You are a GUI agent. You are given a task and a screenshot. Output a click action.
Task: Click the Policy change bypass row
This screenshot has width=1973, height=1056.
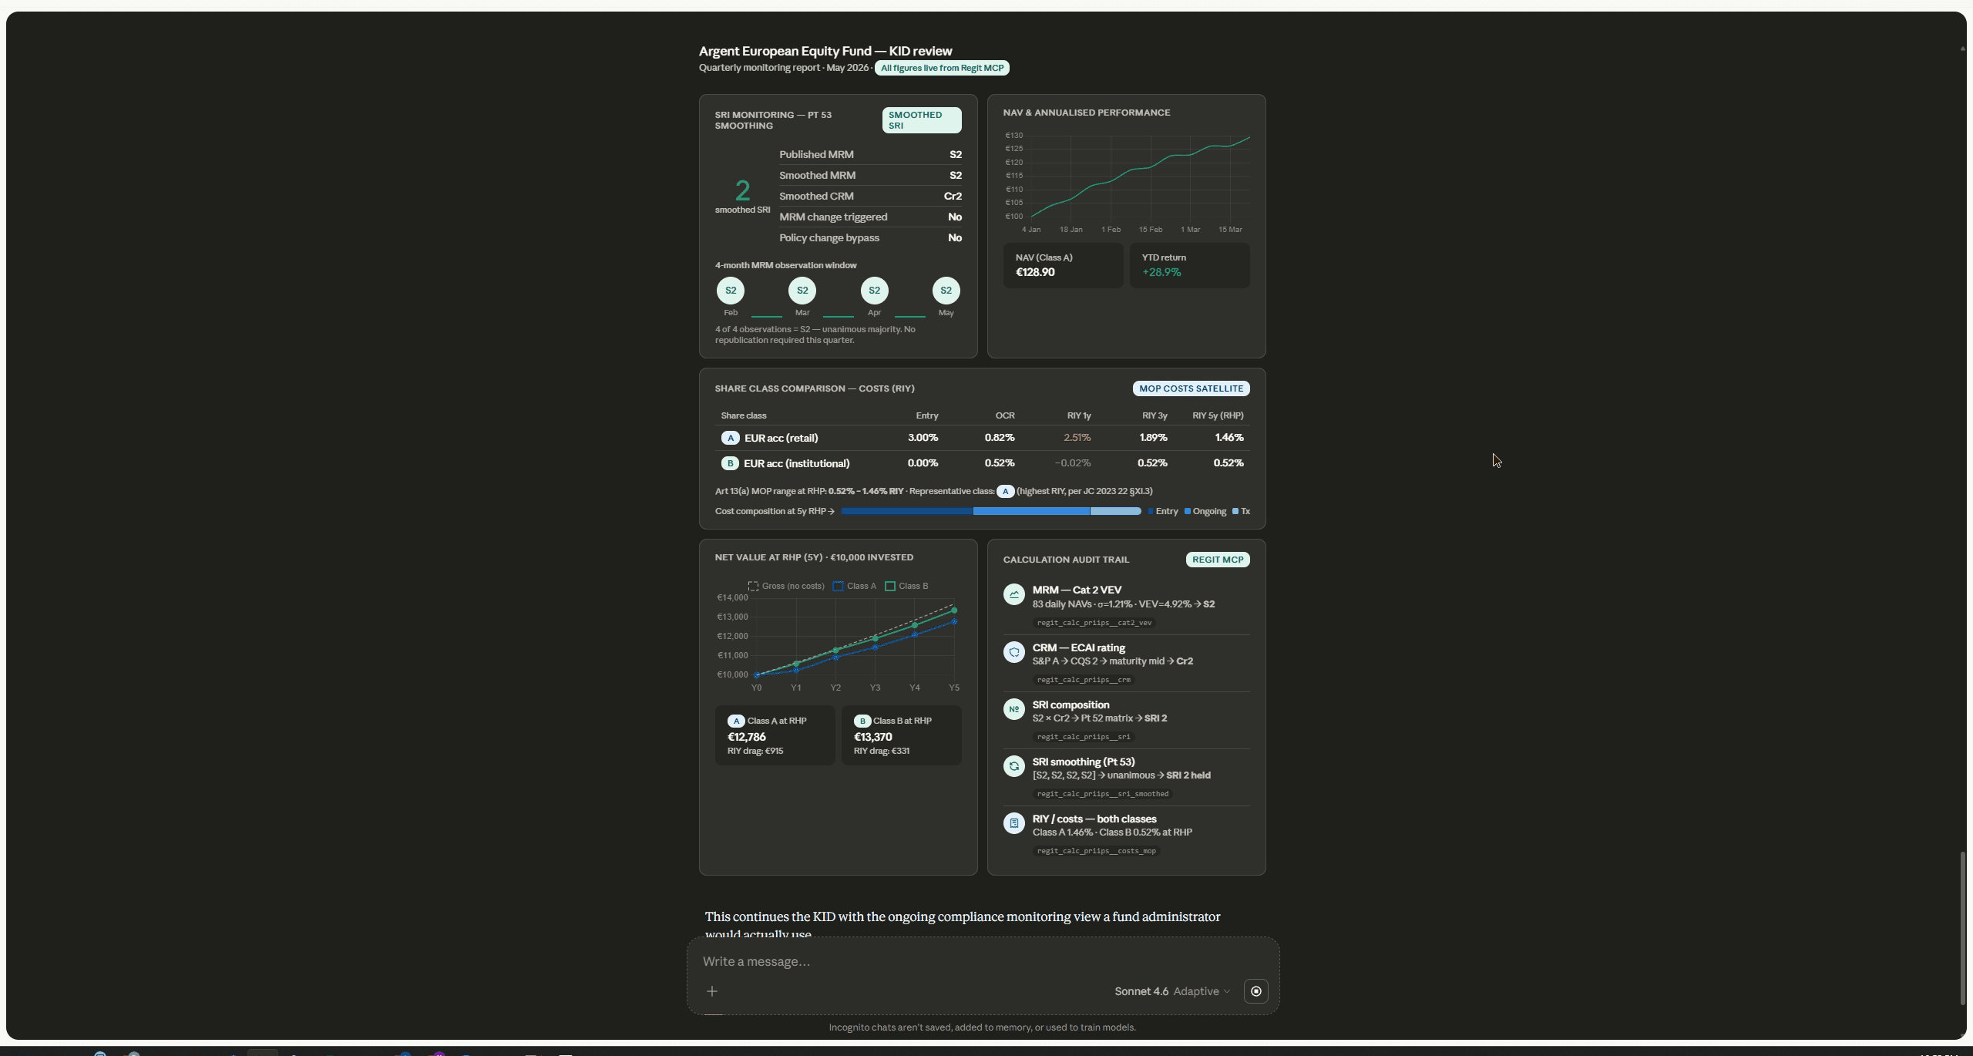pos(870,237)
